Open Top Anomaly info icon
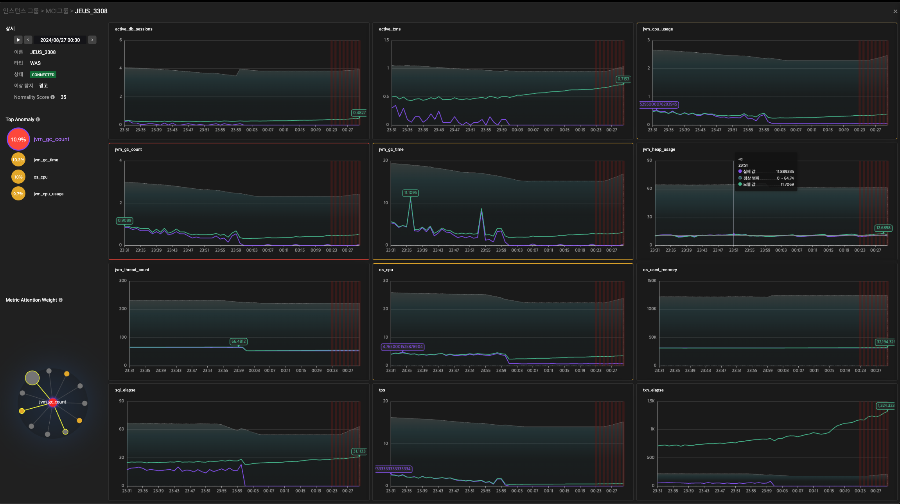Viewport: 900px width, 504px height. 38,120
